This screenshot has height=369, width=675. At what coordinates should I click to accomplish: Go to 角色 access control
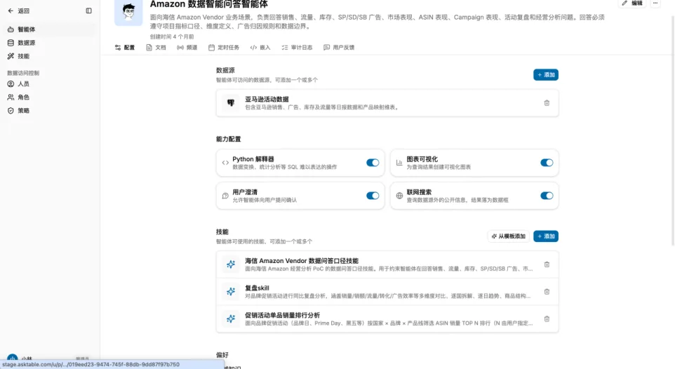click(50, 98)
